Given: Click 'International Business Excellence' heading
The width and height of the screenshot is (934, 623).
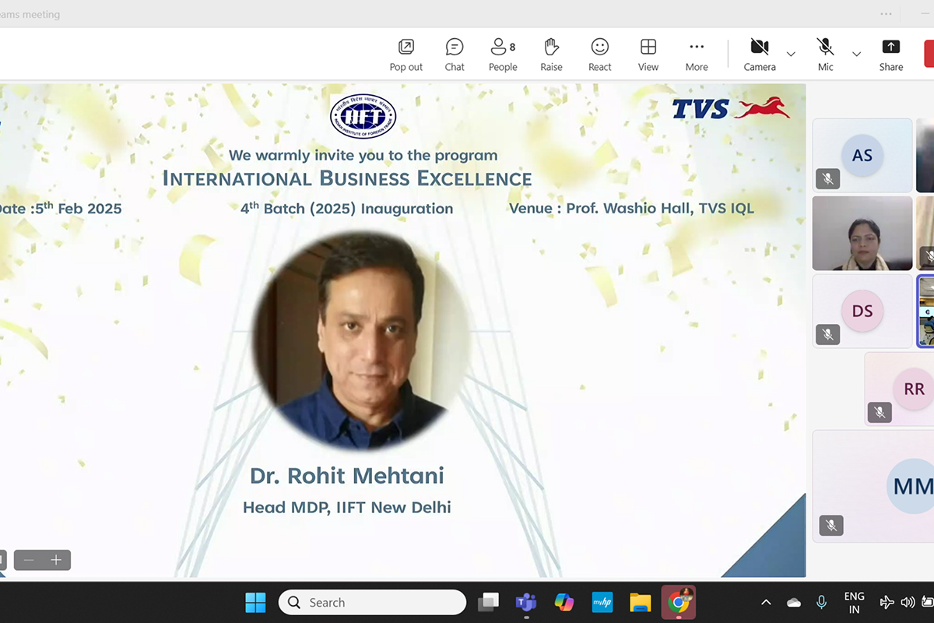Looking at the screenshot, I should 347,178.
